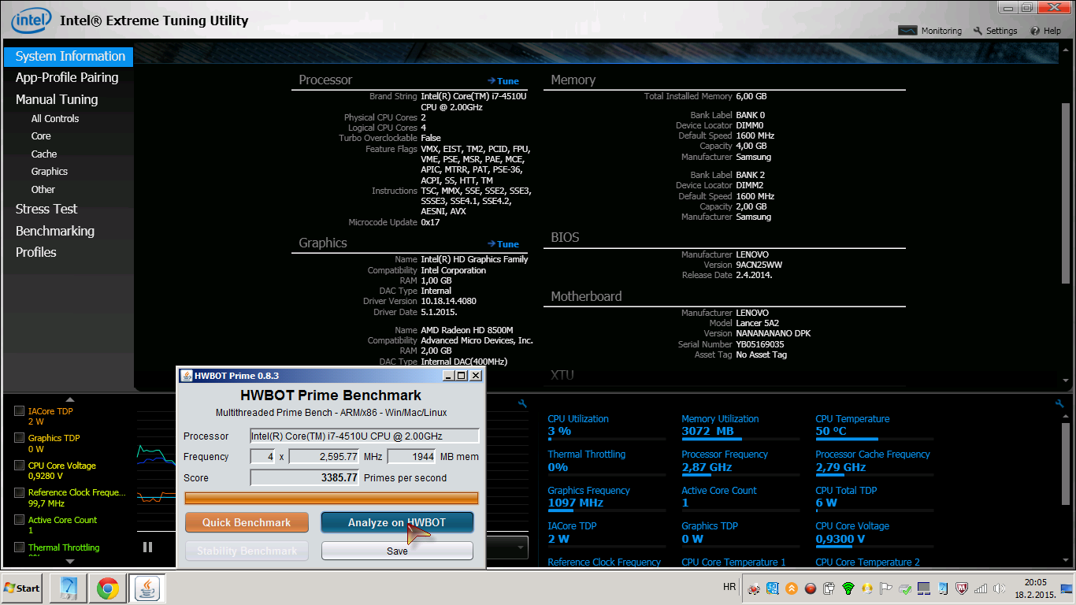Click HR language indicator
The image size is (1076, 605).
[x=729, y=588]
